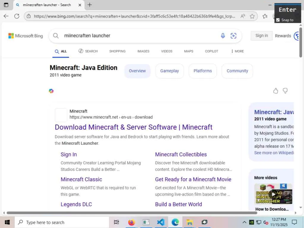
Task: Open NVIDIA tray icon
Action: click(251, 222)
